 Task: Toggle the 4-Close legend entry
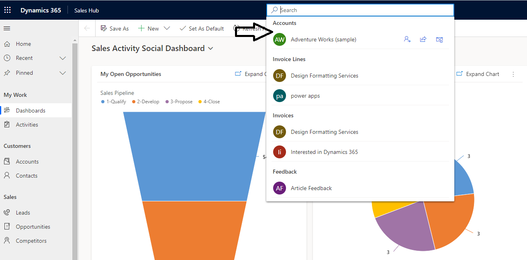209,102
